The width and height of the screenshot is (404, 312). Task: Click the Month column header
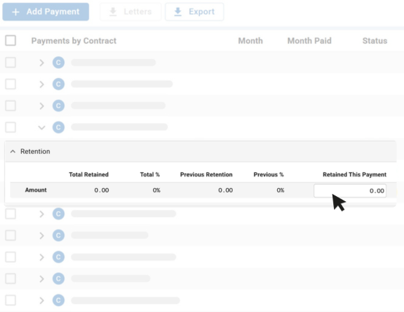(250, 41)
